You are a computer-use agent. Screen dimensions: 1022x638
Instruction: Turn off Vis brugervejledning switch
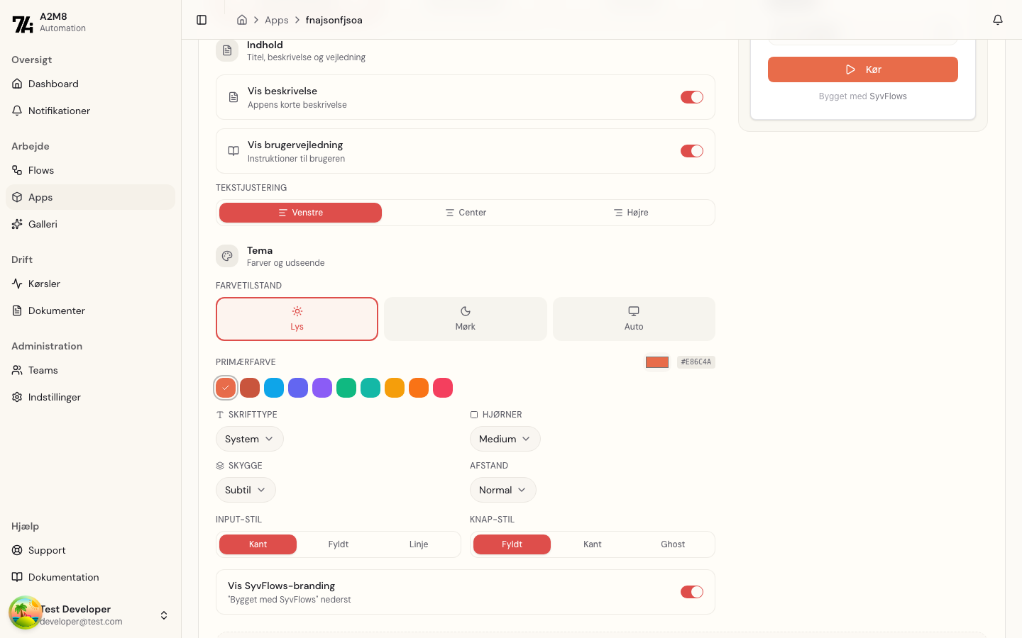691,151
